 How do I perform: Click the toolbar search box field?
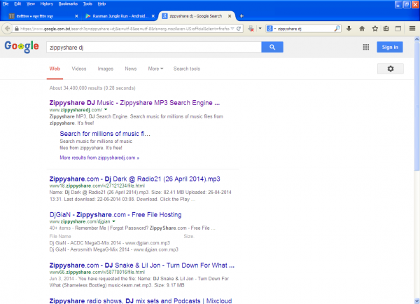305,29
